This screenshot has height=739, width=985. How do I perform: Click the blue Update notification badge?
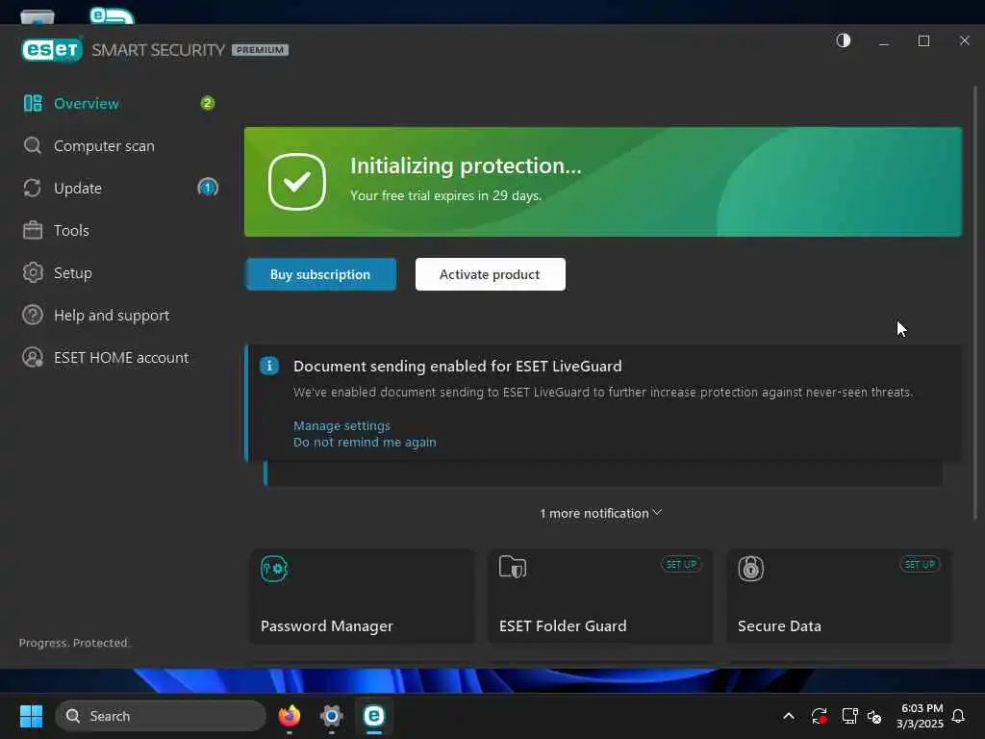coord(208,188)
